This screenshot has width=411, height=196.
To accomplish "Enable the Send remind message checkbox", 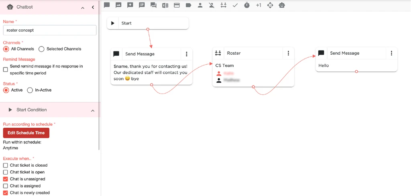I will [5, 69].
